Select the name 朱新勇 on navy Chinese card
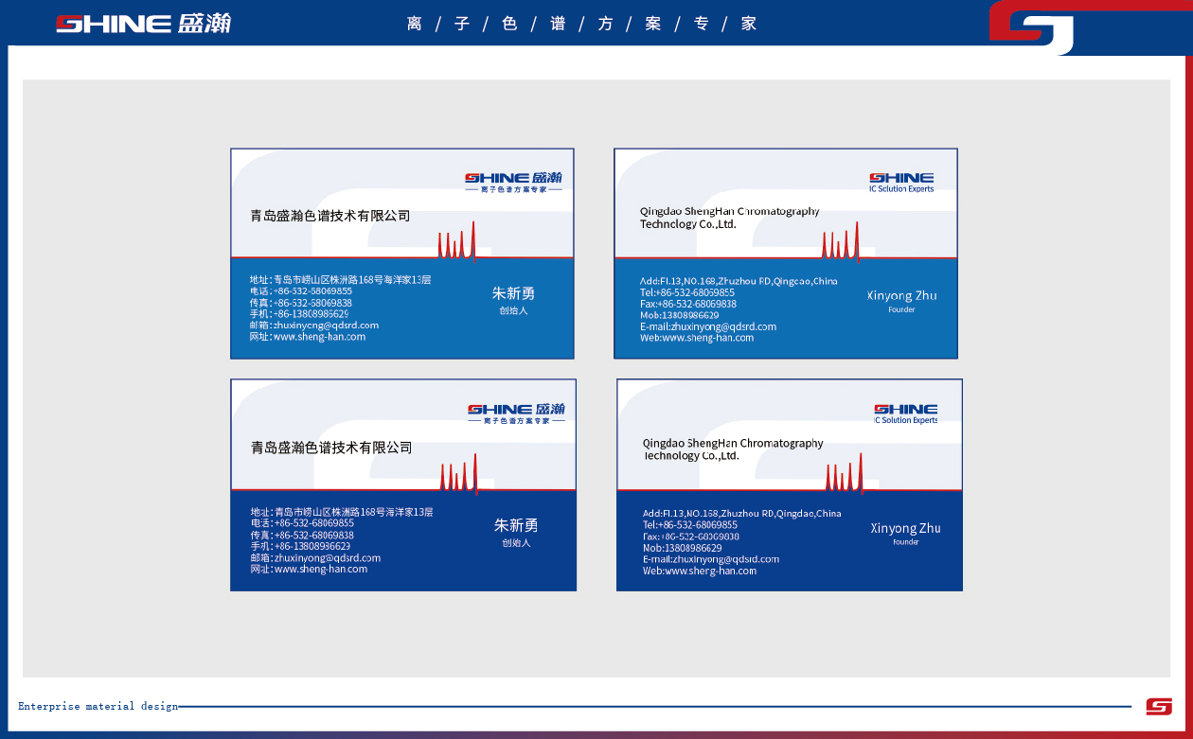 tap(516, 525)
